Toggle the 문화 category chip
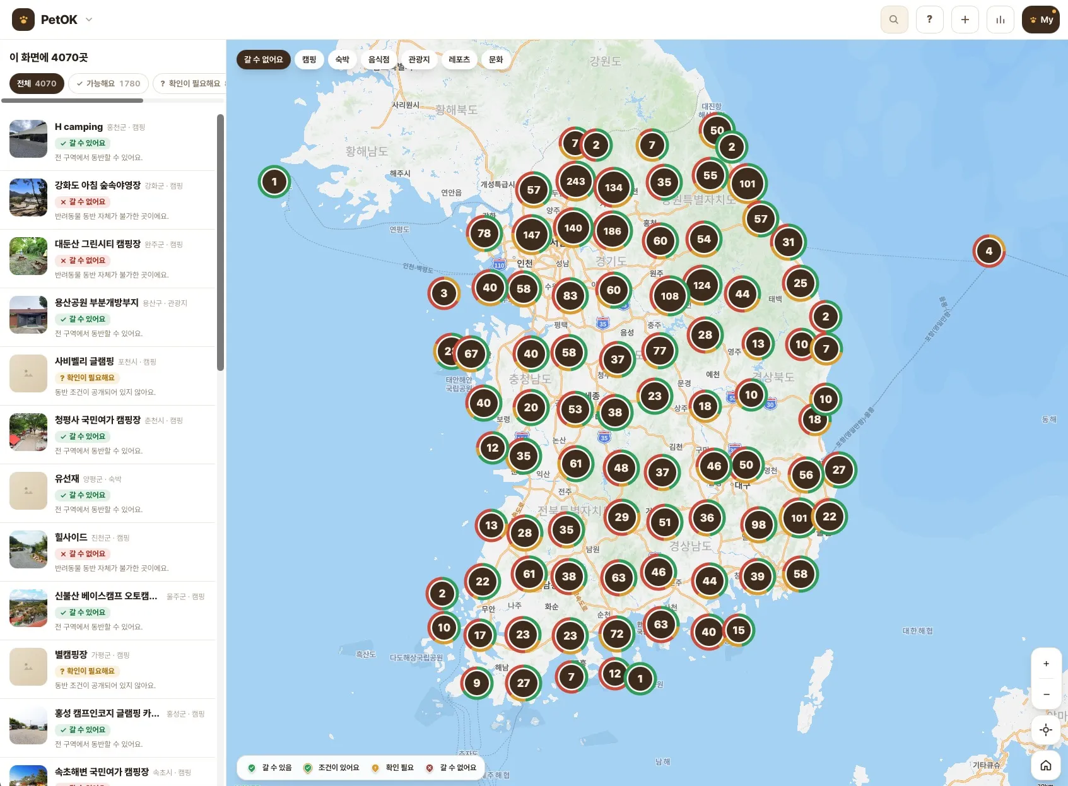 [496, 59]
